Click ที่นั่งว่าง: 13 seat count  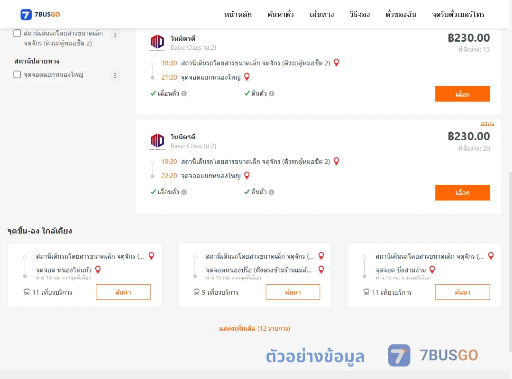[474, 49]
